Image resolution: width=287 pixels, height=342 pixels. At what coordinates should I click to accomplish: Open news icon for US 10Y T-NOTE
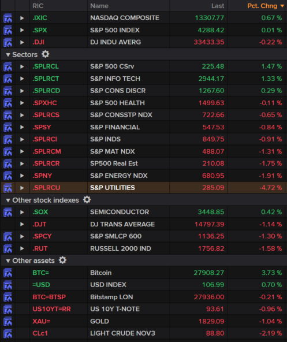click(8, 309)
